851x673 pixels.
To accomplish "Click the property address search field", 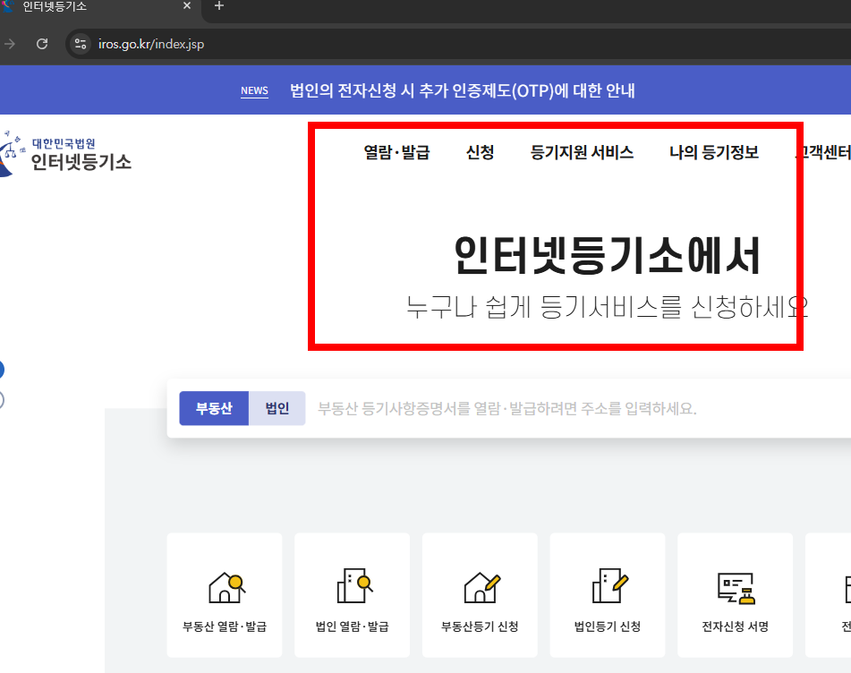I will click(x=537, y=408).
